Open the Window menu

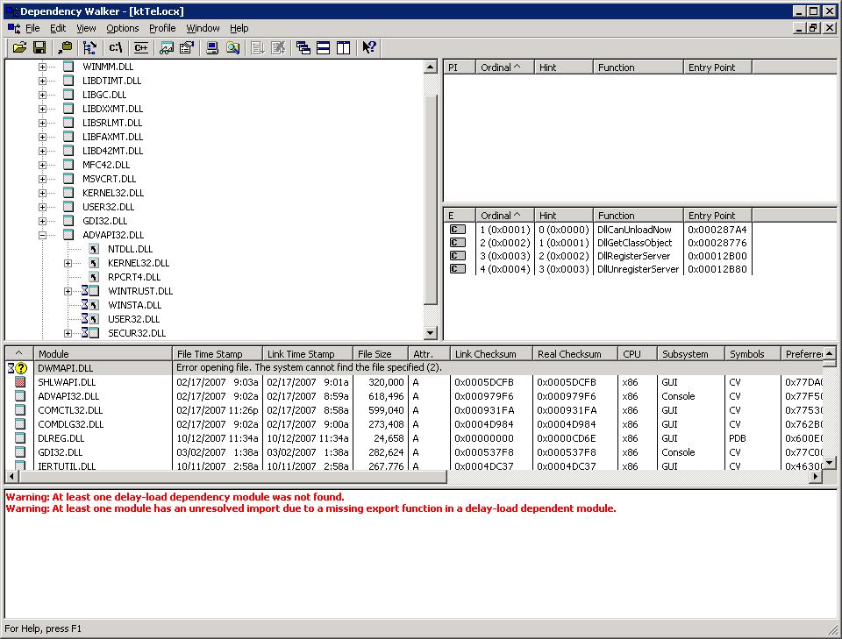pos(203,28)
